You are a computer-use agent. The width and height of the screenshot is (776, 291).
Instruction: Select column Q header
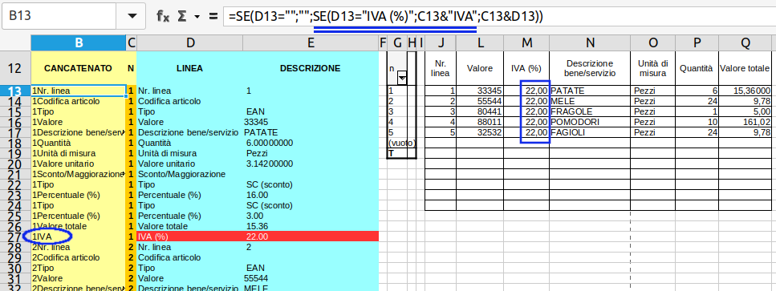[x=746, y=43]
